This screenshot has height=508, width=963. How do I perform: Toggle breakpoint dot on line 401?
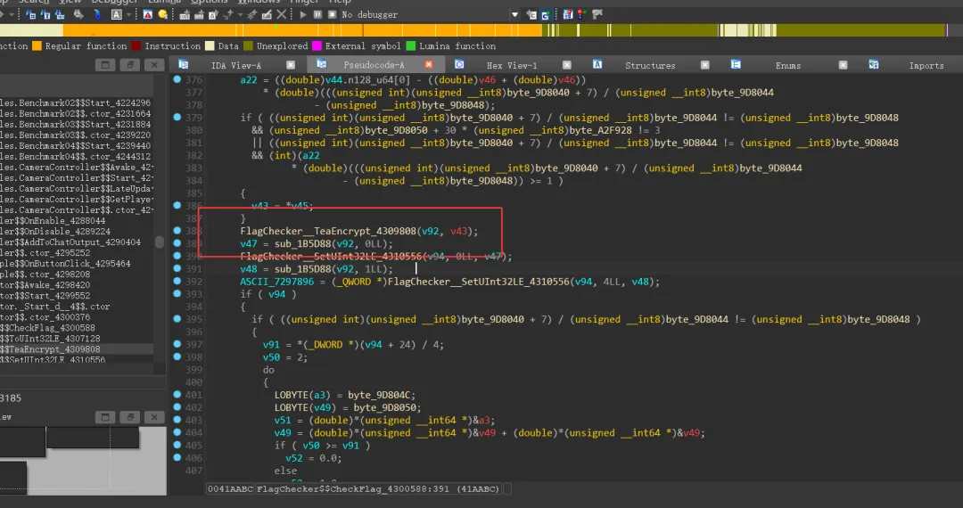point(177,395)
